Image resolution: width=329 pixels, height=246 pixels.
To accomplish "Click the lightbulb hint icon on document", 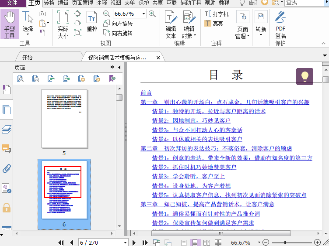I will pyautogui.click(x=304, y=76).
